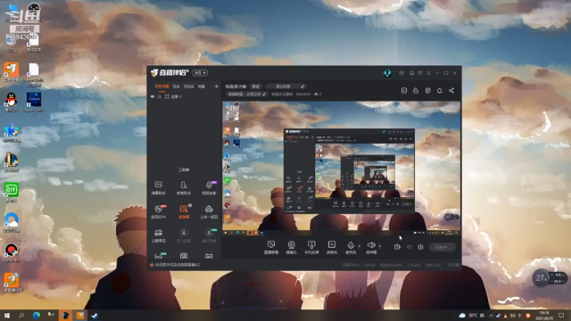Select the first orange scene tab
The height and width of the screenshot is (321, 571).
pyautogui.click(x=161, y=86)
